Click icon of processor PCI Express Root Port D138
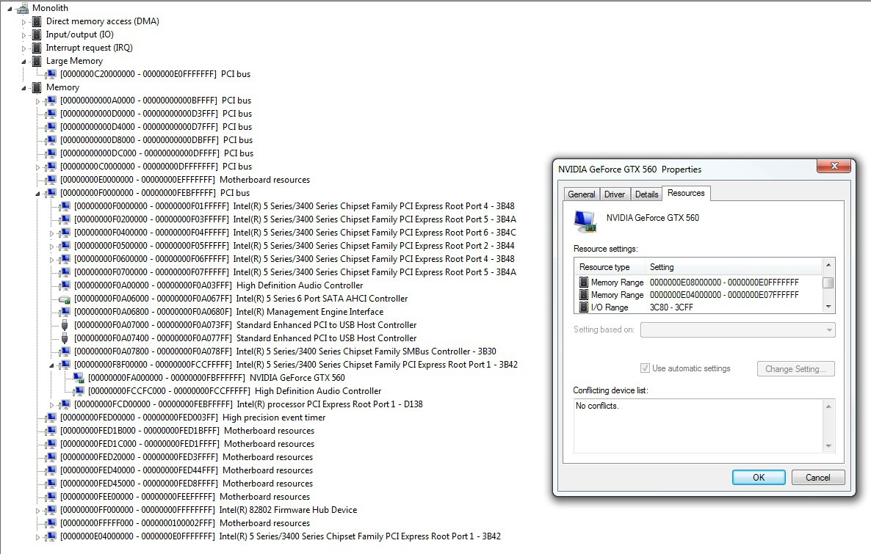Image resolution: width=871 pixels, height=554 pixels. click(x=65, y=404)
